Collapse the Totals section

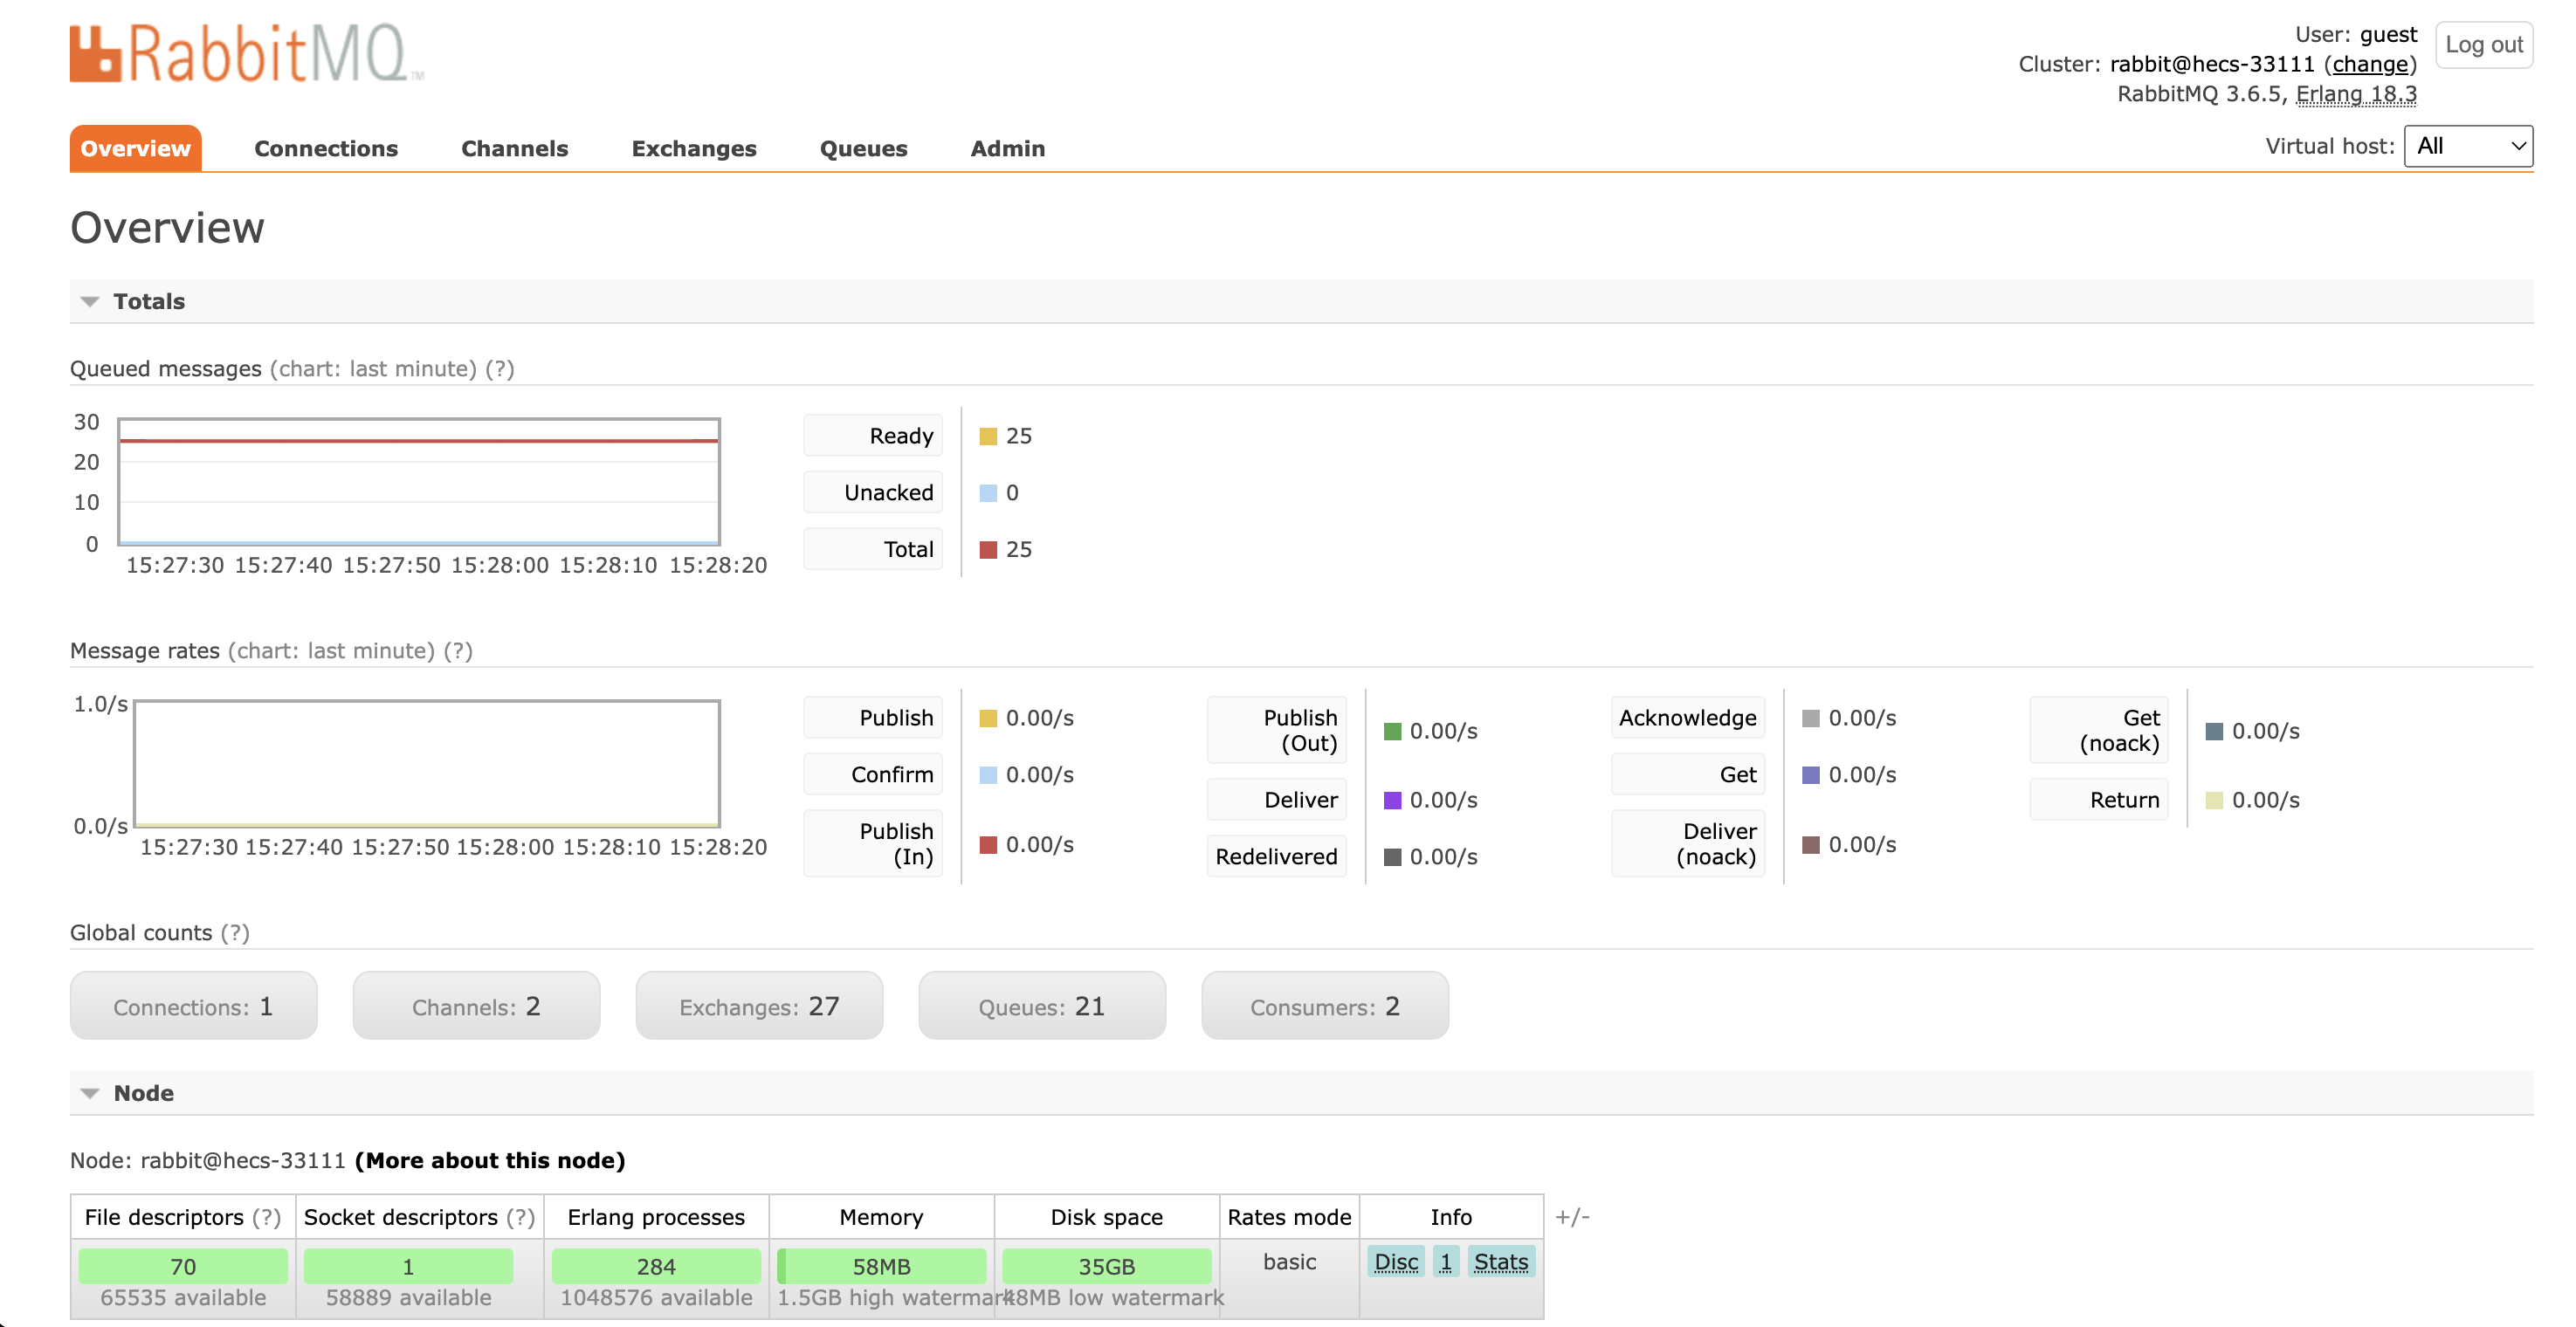click(x=148, y=301)
